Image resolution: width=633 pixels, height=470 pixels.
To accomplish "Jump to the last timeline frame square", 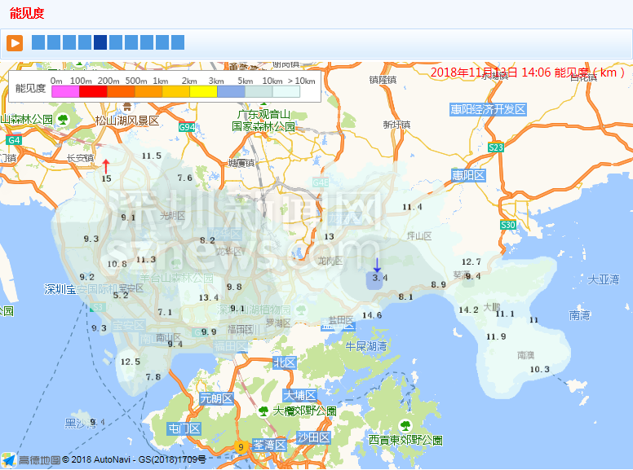I will click(x=178, y=42).
